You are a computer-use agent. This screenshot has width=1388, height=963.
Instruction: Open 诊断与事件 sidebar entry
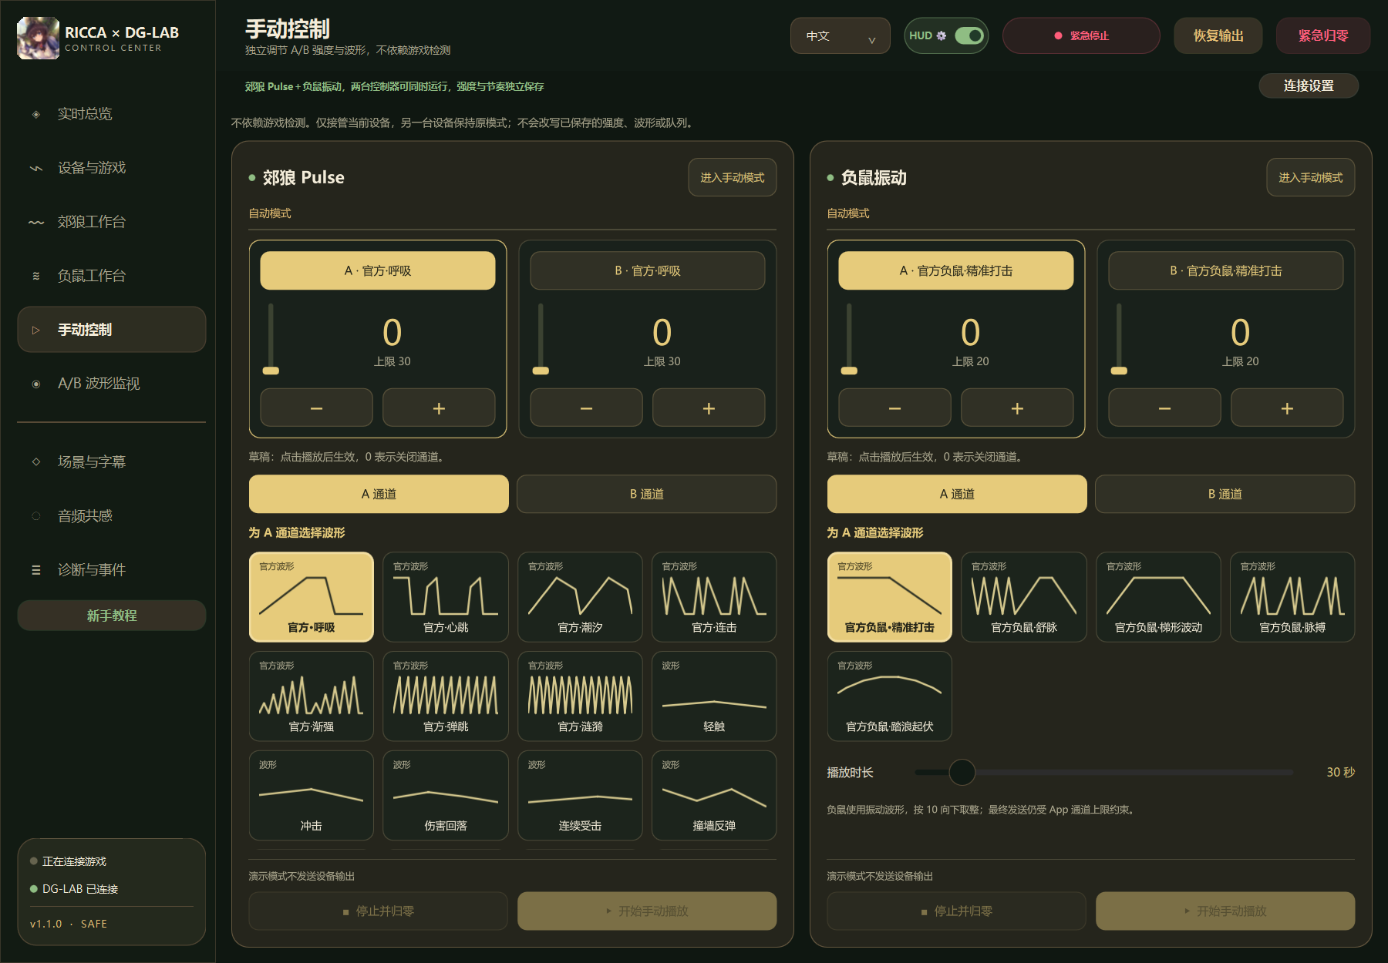click(x=112, y=570)
